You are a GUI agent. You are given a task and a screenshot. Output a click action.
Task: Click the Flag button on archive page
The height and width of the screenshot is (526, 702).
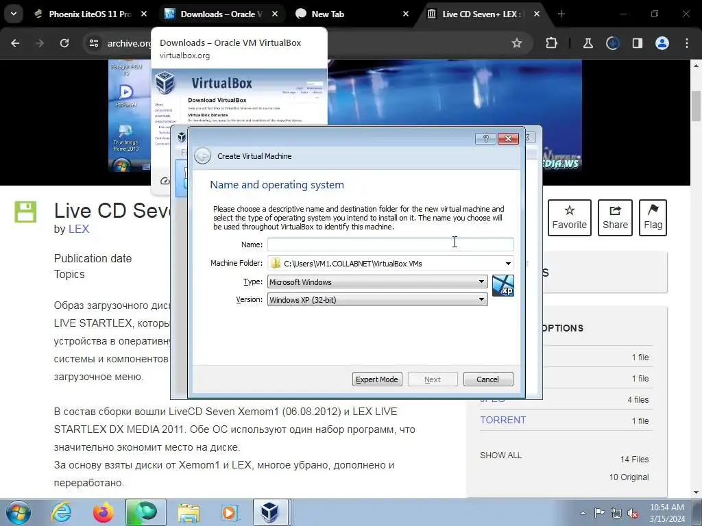(653, 217)
